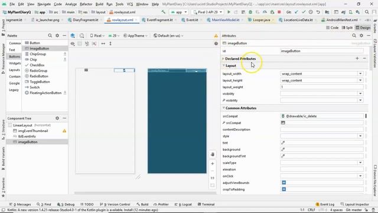The image size is (378, 213).
Task: Open the VCS menu
Action: (x=130, y=4)
